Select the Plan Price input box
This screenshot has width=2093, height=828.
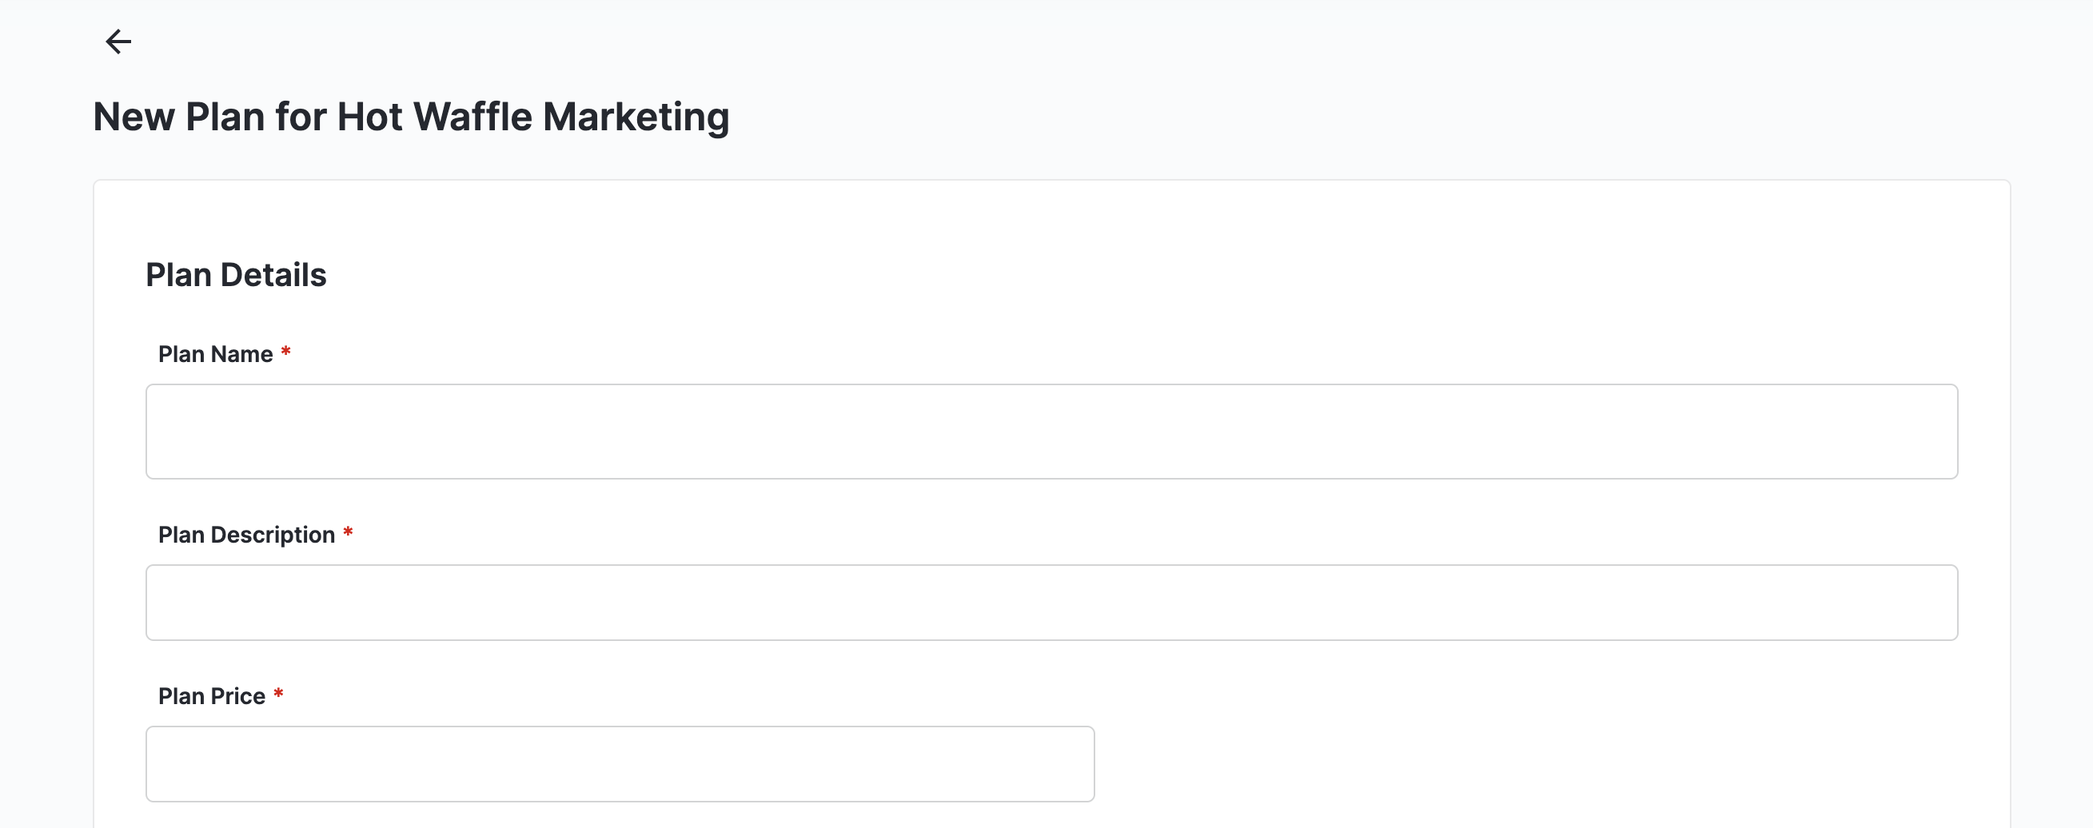coord(619,764)
